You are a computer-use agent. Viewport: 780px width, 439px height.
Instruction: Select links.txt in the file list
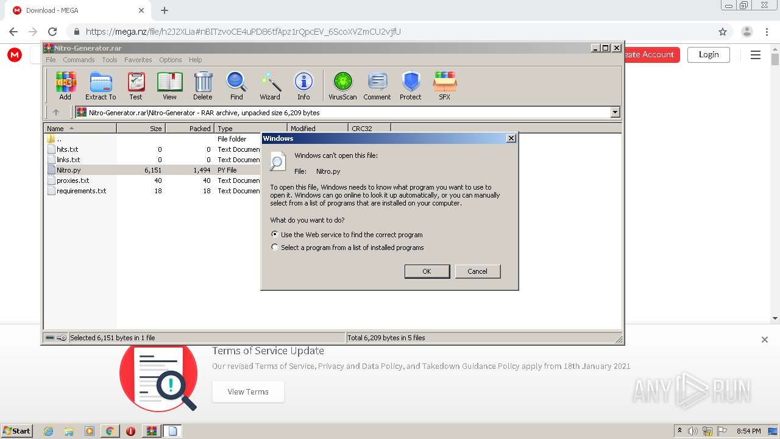coord(67,160)
